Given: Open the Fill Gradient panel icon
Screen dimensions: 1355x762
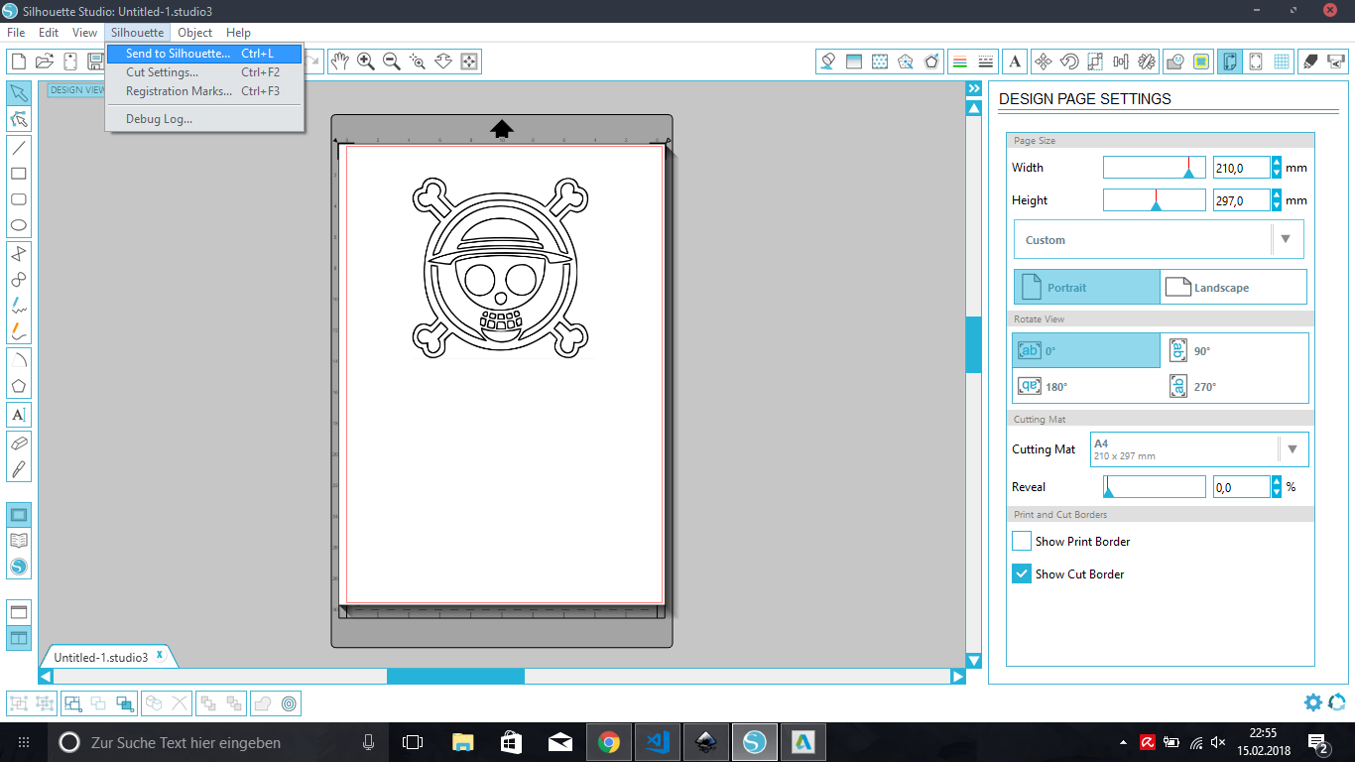Looking at the screenshot, I should [x=854, y=62].
